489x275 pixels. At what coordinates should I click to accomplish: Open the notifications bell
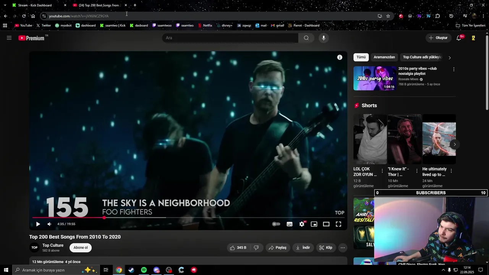click(459, 38)
